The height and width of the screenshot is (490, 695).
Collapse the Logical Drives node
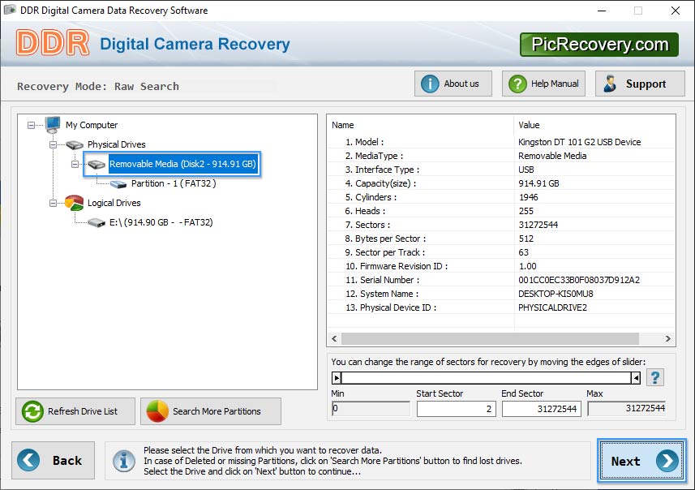(x=53, y=203)
